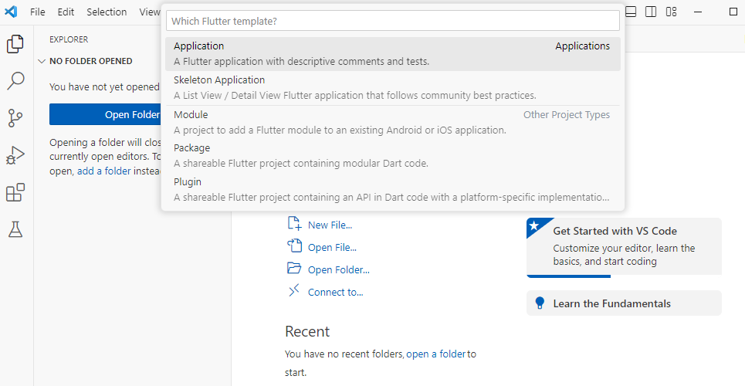The height and width of the screenshot is (386, 745).
Task: Select the Skeleton Application template
Action: point(393,87)
